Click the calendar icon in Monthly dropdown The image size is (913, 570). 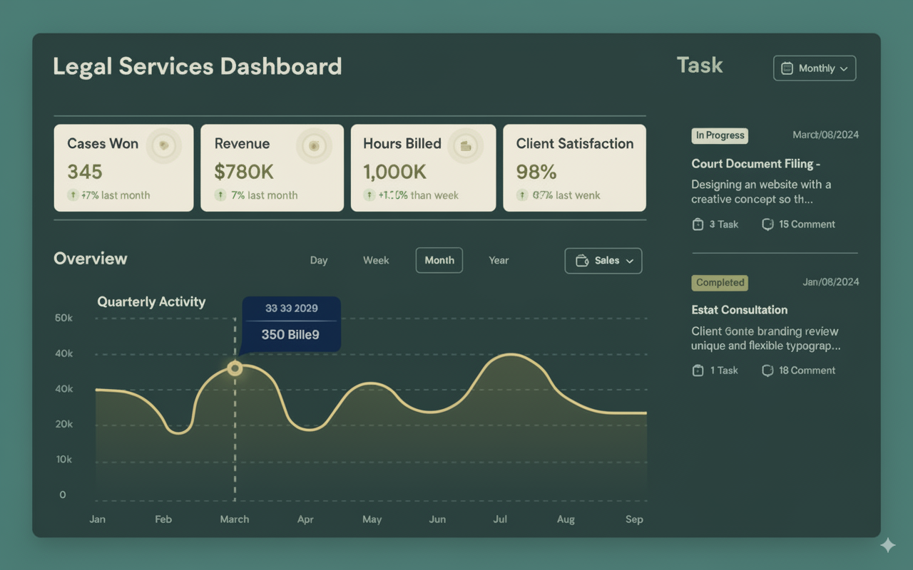787,68
